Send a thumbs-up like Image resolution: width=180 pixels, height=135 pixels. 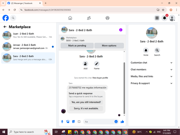122,122
